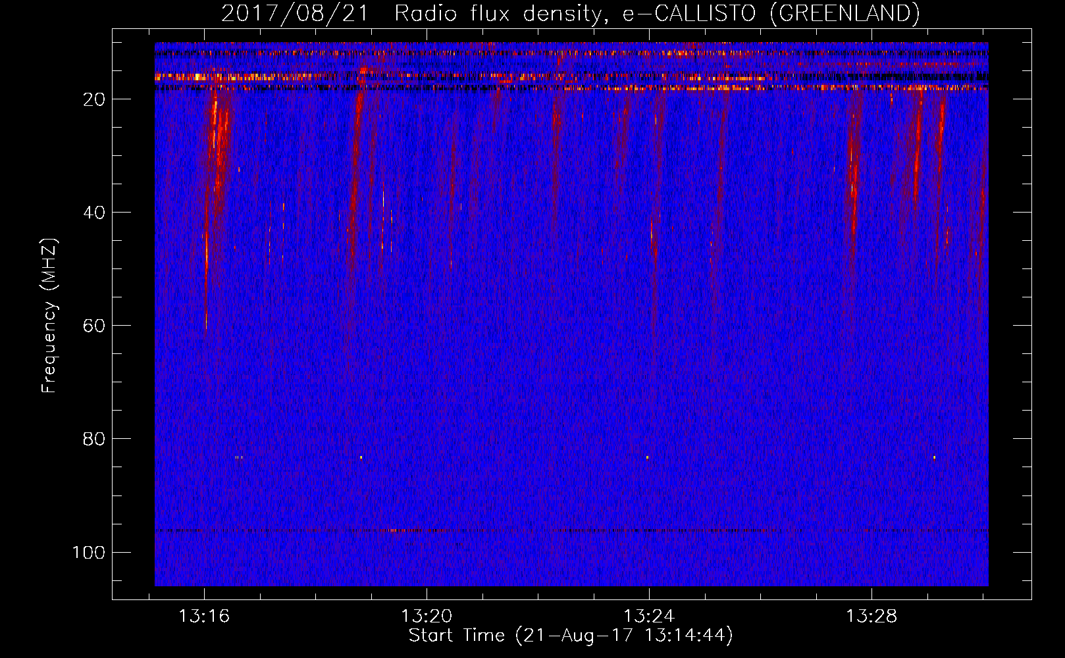Click the "80" frequency tick label
The height and width of the screenshot is (658, 1065).
[94, 439]
